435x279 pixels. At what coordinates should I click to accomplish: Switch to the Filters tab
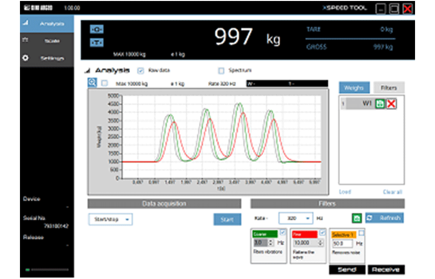pos(389,88)
